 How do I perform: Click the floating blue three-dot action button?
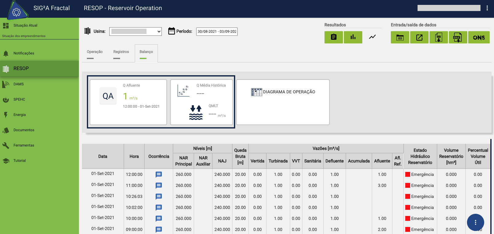(x=475, y=222)
